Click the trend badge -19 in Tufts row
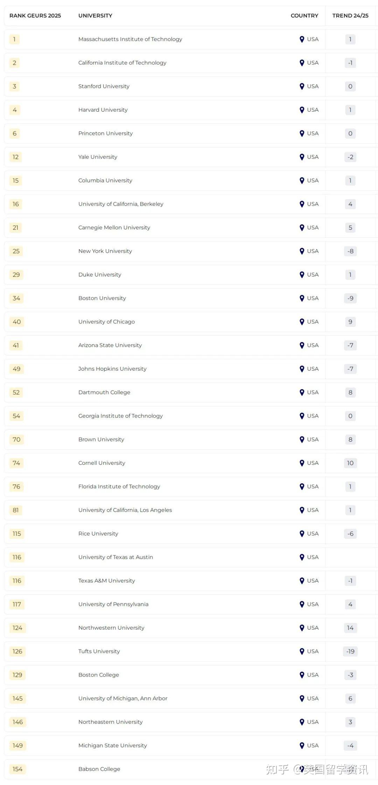 350,651
